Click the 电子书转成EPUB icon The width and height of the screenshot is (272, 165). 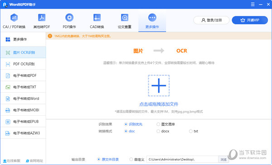(8, 122)
